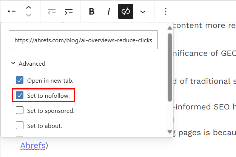
Task: Click the popover scrollbar up arrow
Action: click(x=170, y=28)
